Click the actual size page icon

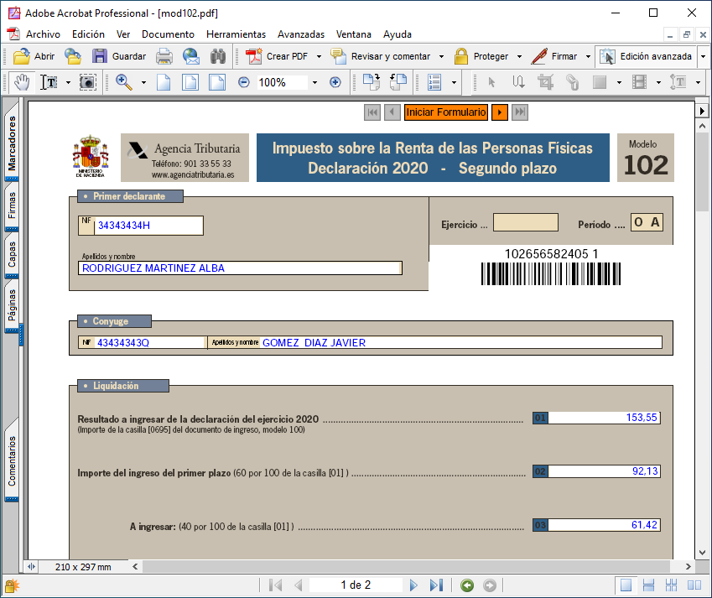pos(164,82)
